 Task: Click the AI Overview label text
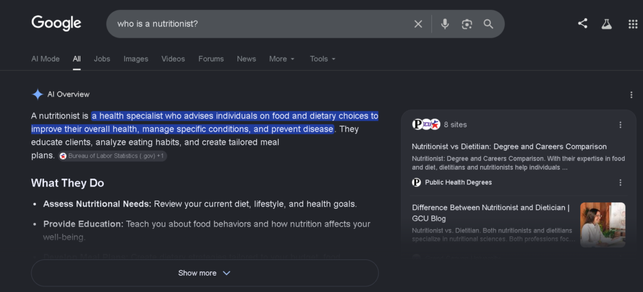pyautogui.click(x=68, y=95)
